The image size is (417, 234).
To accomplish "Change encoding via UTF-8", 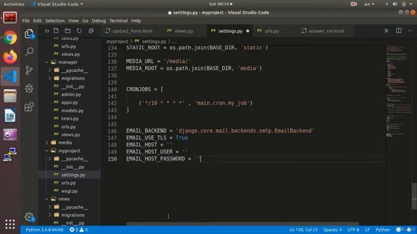I will coord(353,229).
